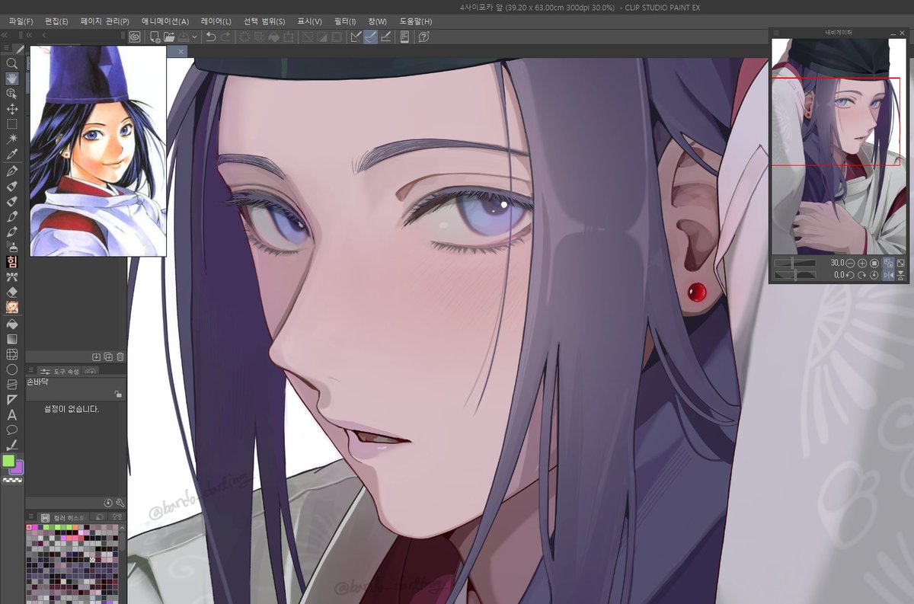Toggle the tool property lock icon
Image resolution: width=914 pixels, height=604 pixels.
click(x=117, y=394)
